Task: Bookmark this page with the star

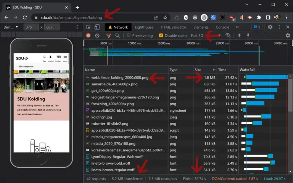Action: coord(165,18)
